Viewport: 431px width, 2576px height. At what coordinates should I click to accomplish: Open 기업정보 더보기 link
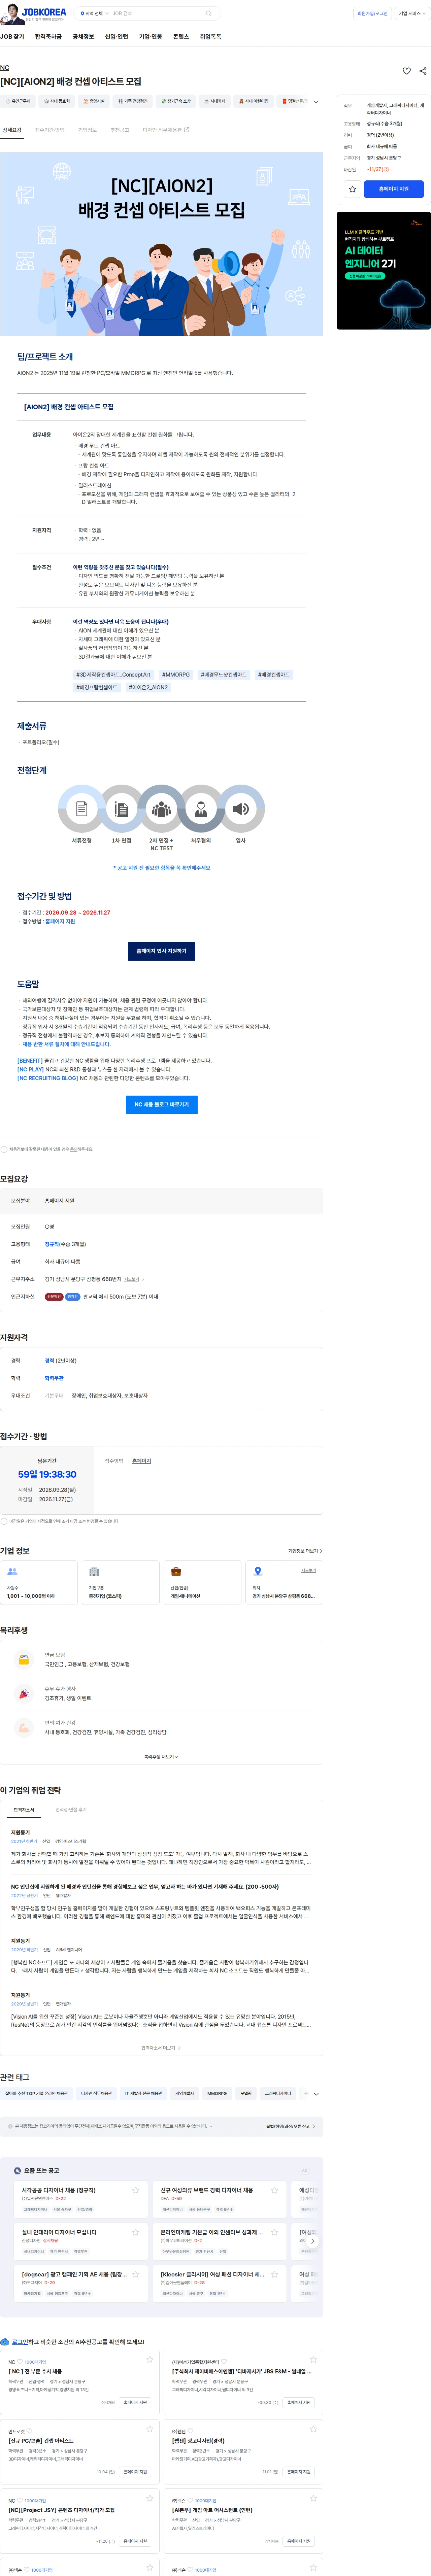pos(305,1551)
